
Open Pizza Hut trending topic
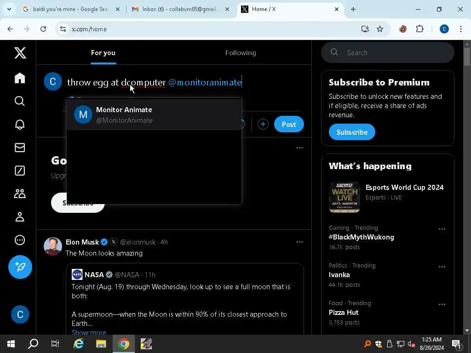tap(343, 313)
